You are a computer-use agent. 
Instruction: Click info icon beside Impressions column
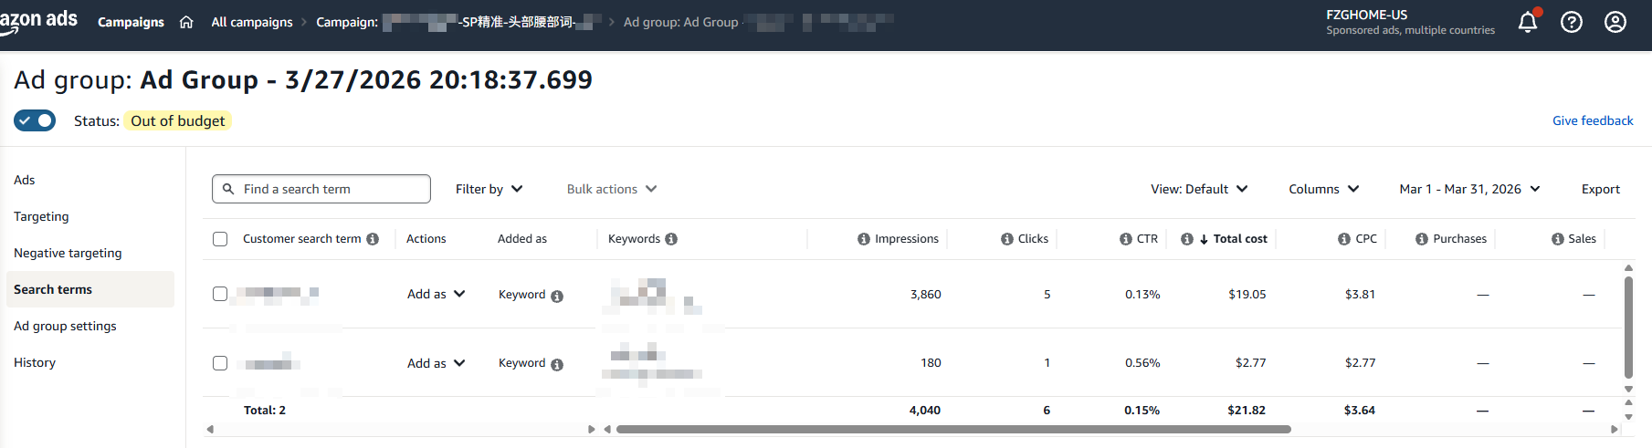click(863, 239)
